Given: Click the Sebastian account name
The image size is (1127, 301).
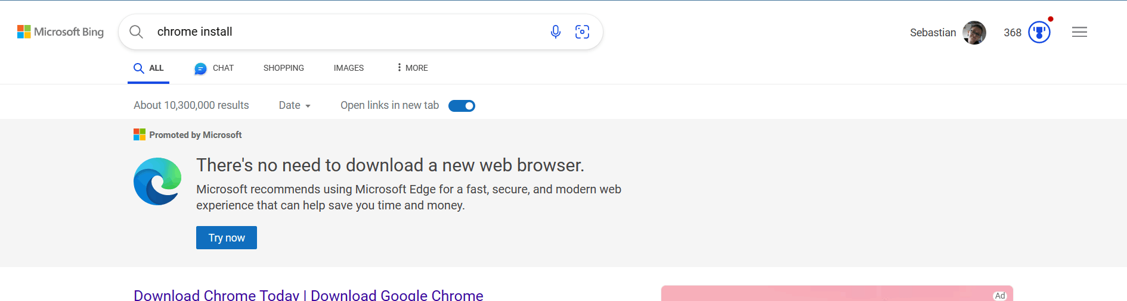Looking at the screenshot, I should [933, 33].
